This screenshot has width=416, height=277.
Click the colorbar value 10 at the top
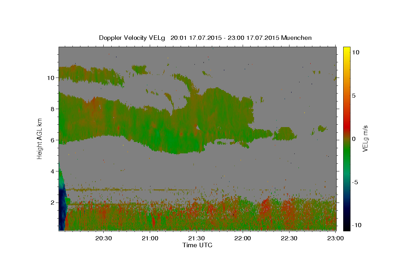pos(356,52)
